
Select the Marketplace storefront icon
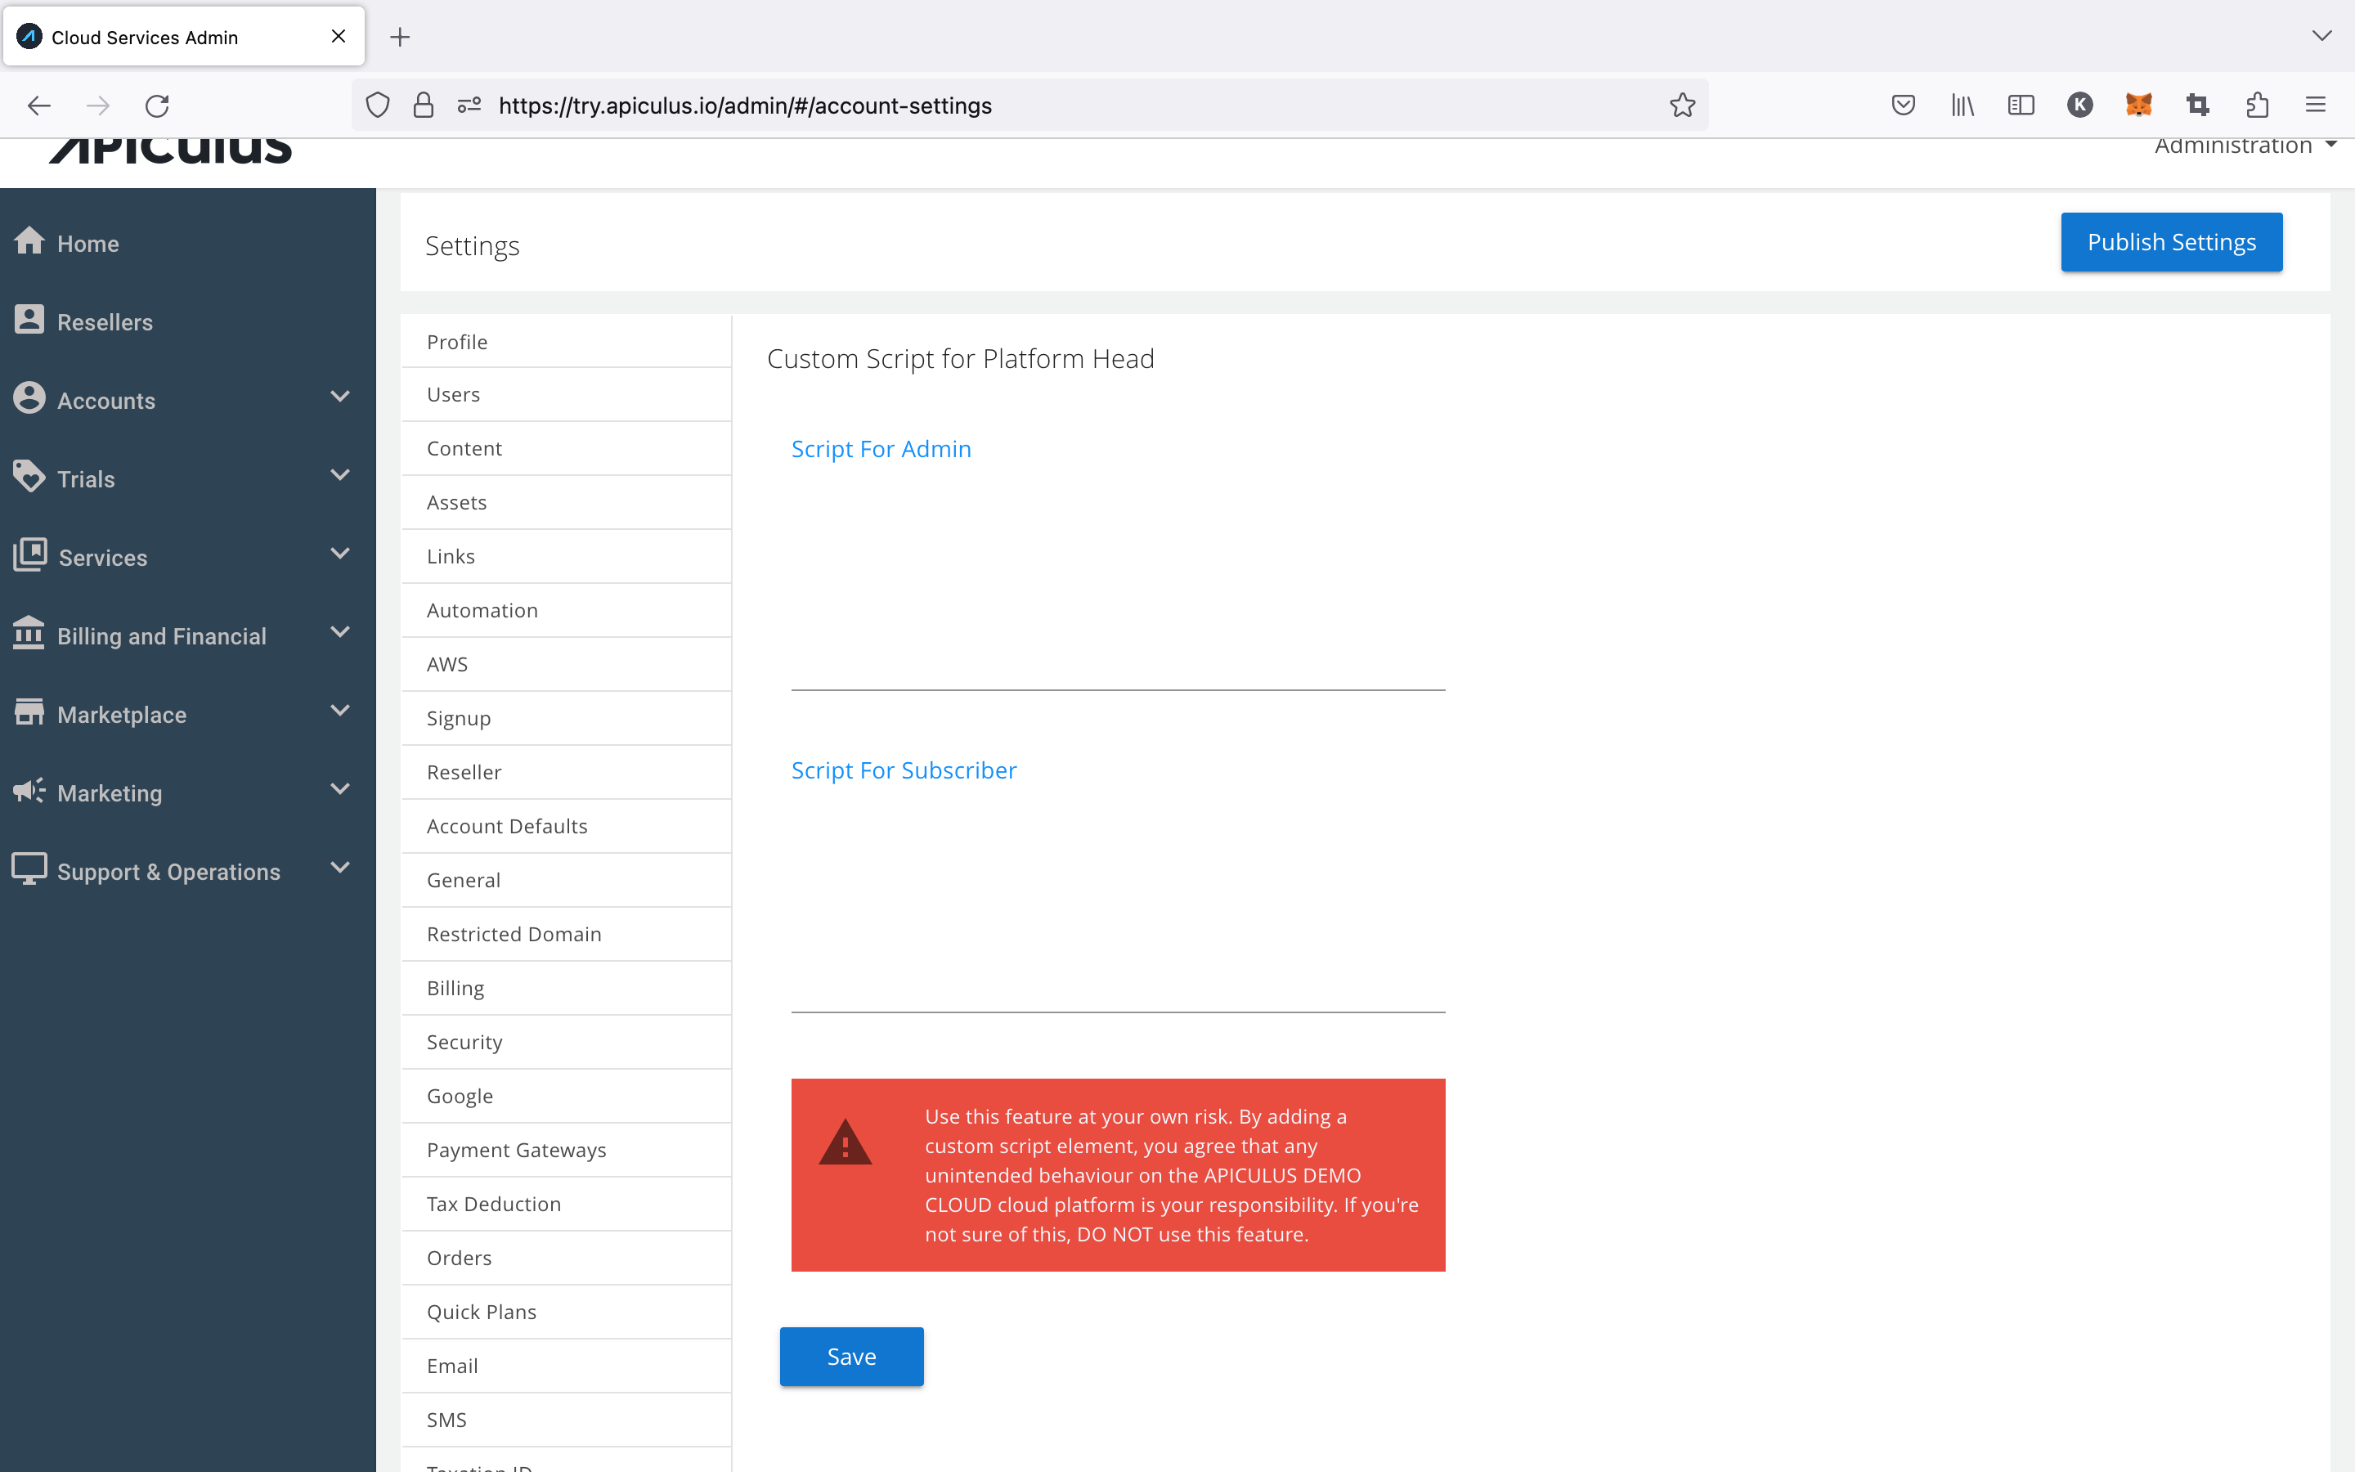(30, 712)
